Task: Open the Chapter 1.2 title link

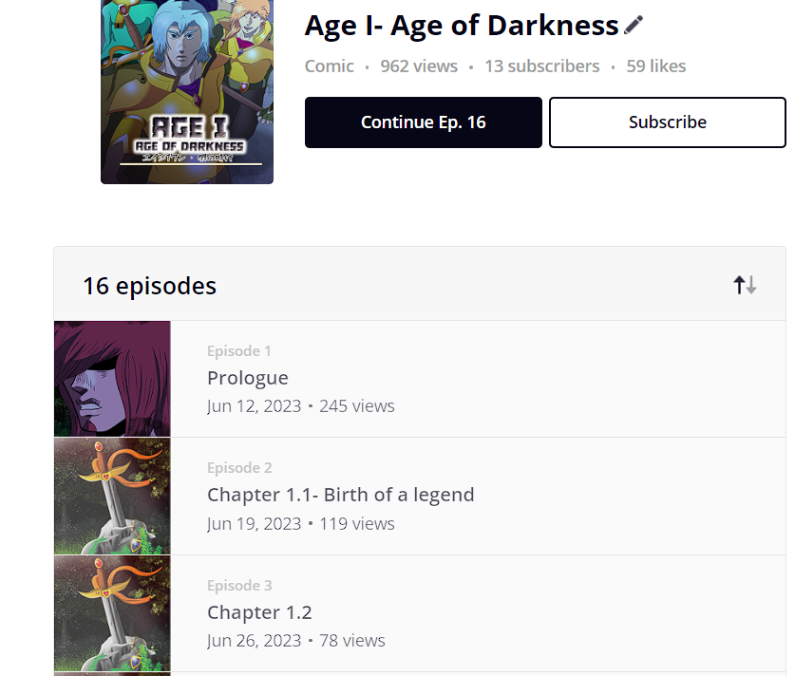Action: pos(259,612)
